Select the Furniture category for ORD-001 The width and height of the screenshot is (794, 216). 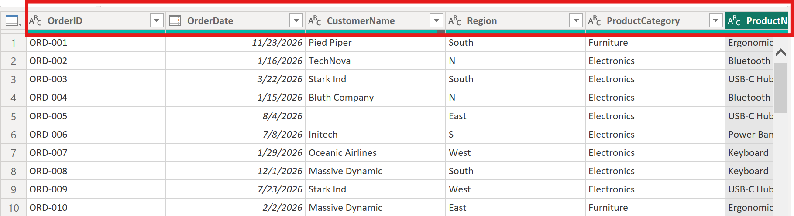655,43
